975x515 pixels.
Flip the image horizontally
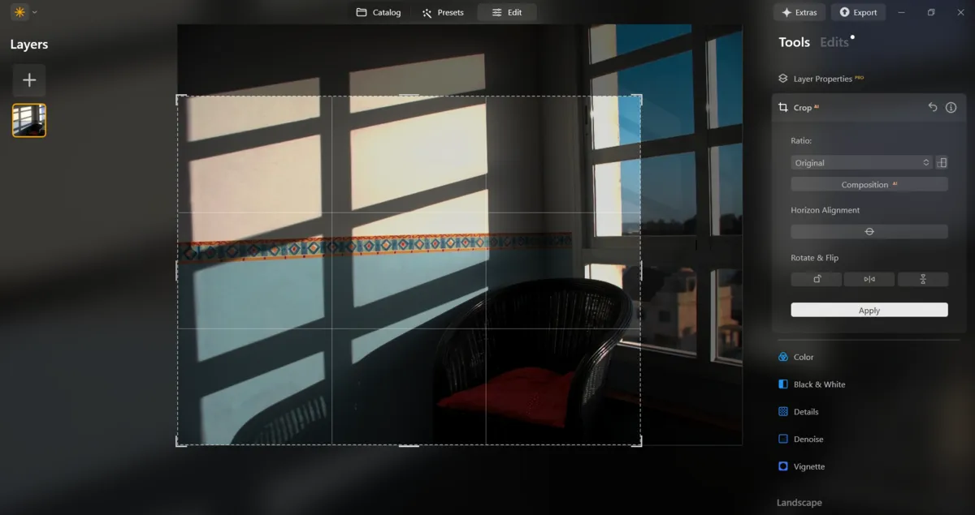(x=869, y=278)
